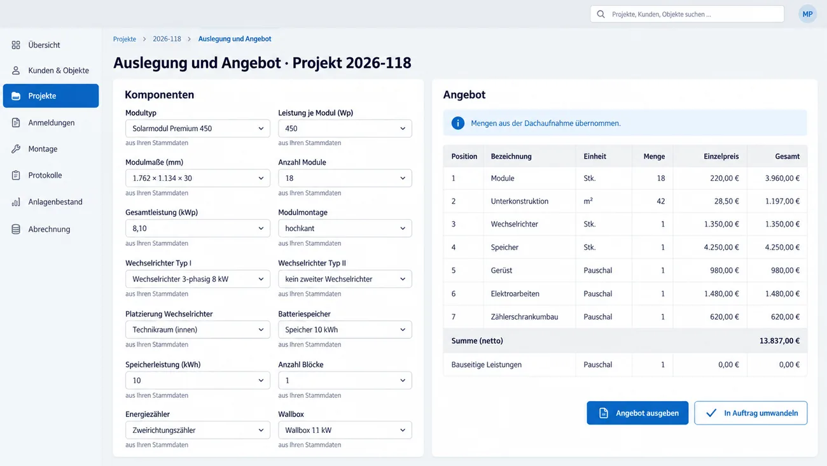The height and width of the screenshot is (466, 827).
Task: Open the Modultyp dropdown
Action: tap(198, 129)
